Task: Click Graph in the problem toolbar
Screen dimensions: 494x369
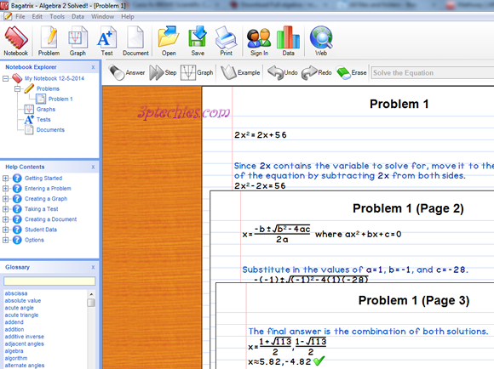Action: point(197,72)
